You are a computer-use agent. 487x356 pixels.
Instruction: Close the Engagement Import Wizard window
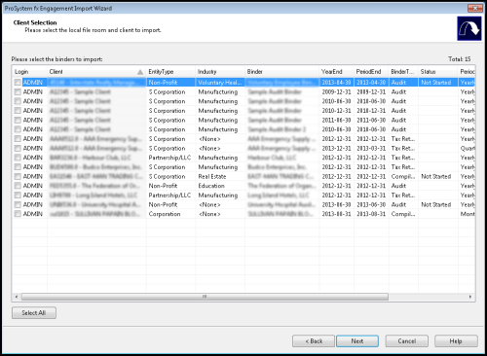[475, 8]
